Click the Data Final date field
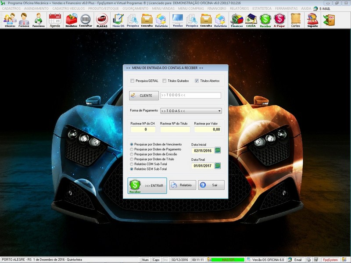The height and width of the screenshot is (263, 351). pyautogui.click(x=203, y=166)
